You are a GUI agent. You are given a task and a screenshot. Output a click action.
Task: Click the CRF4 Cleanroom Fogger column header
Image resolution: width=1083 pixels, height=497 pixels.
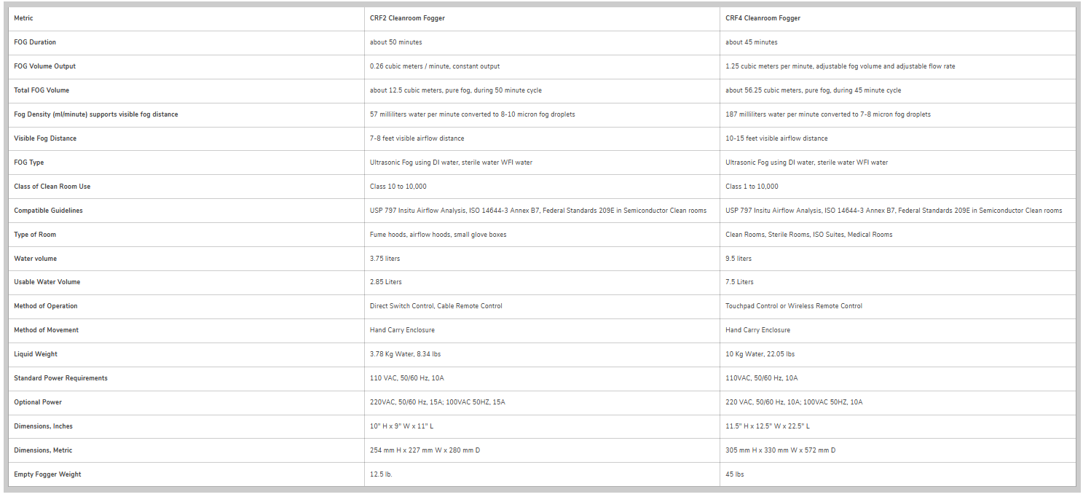point(763,18)
